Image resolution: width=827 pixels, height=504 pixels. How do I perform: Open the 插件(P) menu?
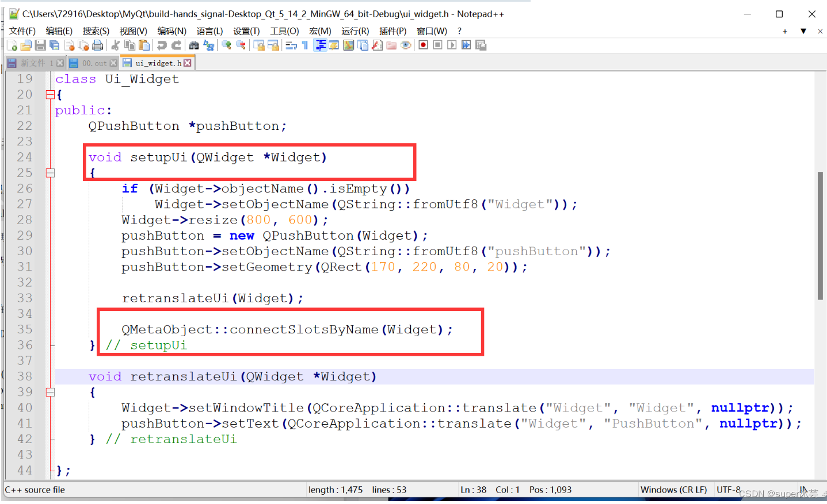click(x=392, y=31)
